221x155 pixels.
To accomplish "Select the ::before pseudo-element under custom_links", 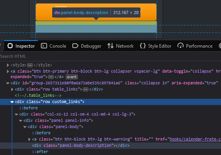I will (28, 108).
